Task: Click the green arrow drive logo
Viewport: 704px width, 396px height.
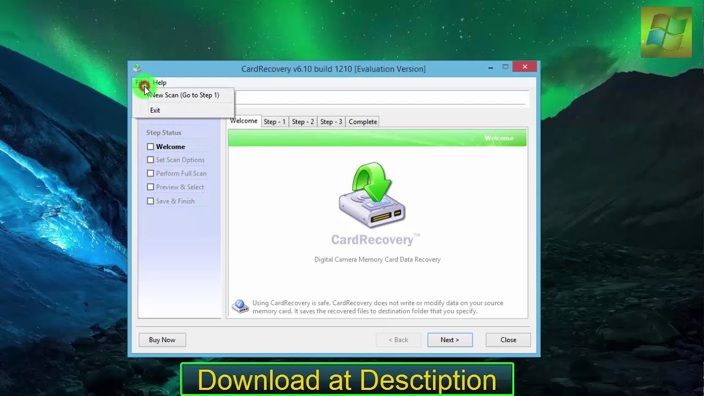Action: tap(372, 195)
